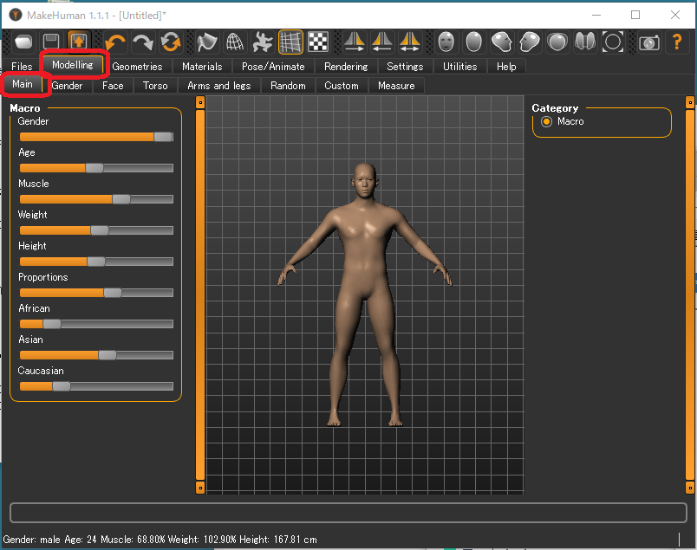Click the Muscle slider handle

point(121,199)
